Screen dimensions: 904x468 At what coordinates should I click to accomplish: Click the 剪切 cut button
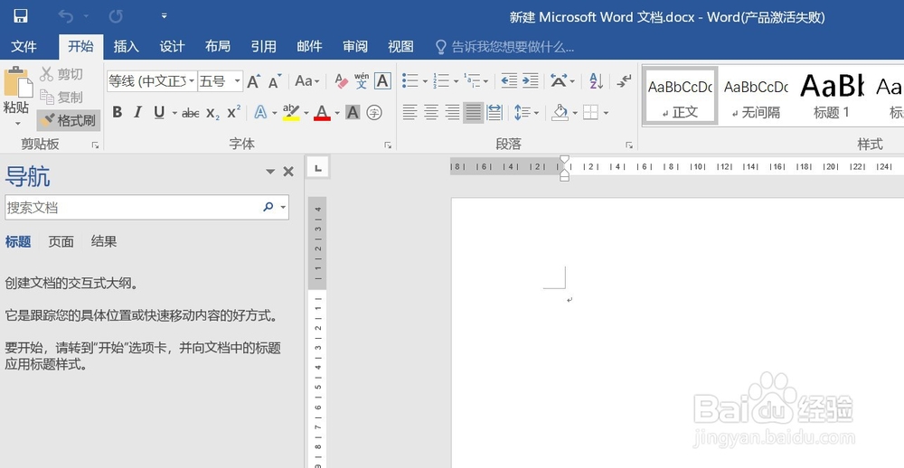tap(61, 74)
